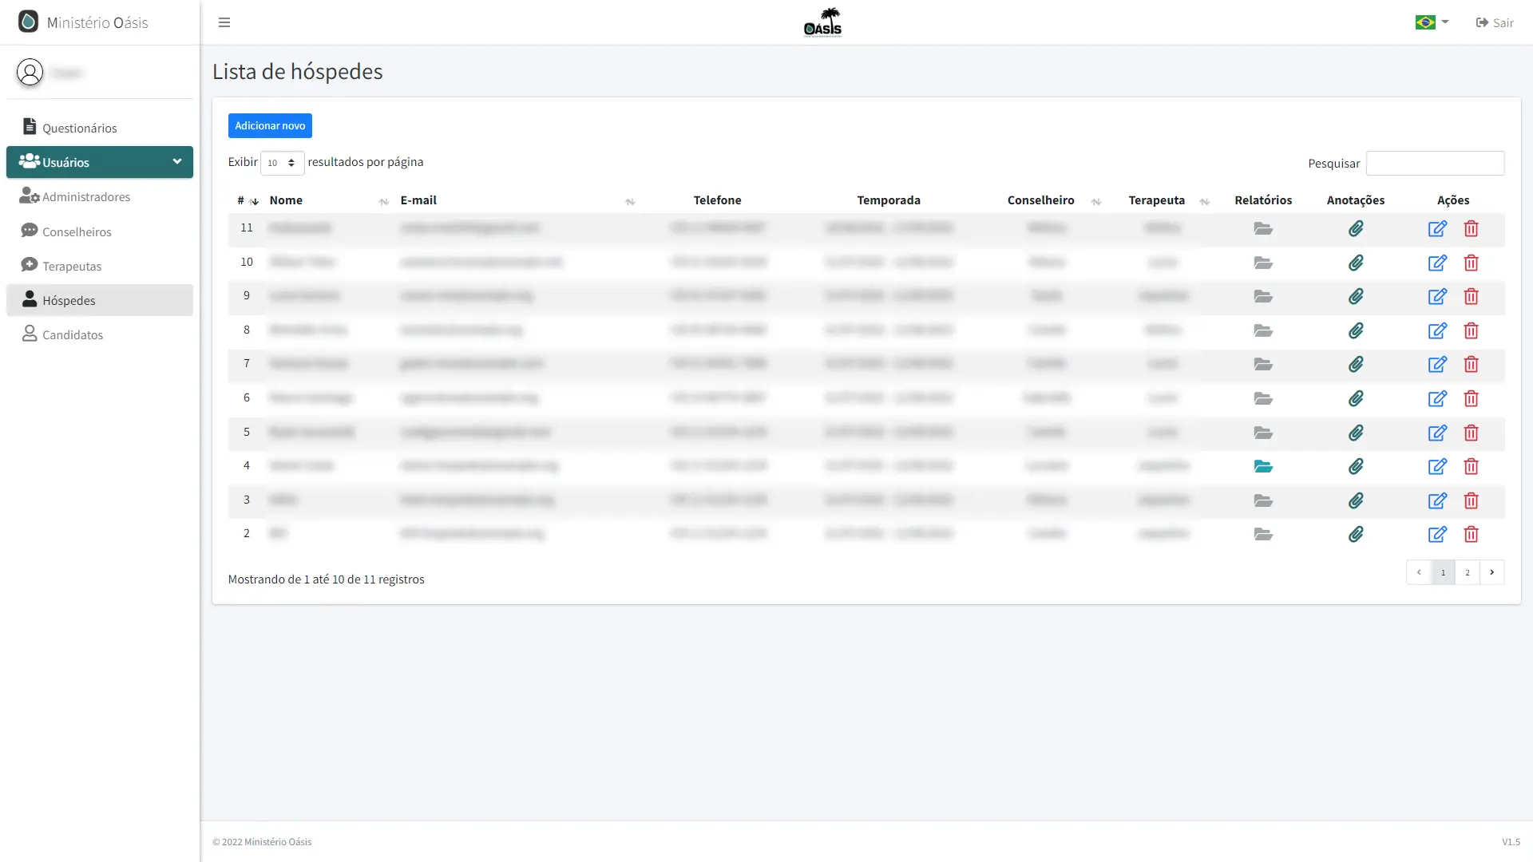This screenshot has width=1533, height=862.
Task: Log out with the Sair link
Action: [1495, 22]
